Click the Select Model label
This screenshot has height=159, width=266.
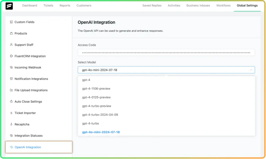(87, 62)
